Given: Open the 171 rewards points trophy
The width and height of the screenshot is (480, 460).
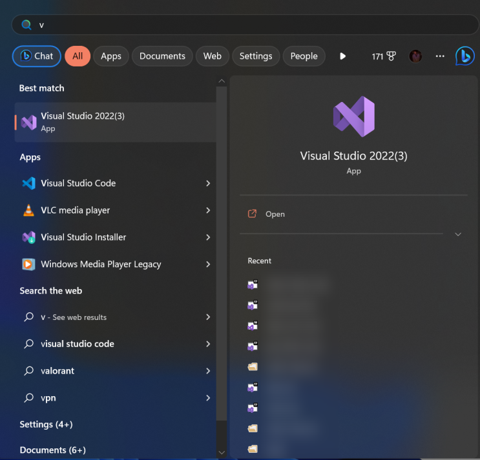Looking at the screenshot, I should [x=384, y=56].
